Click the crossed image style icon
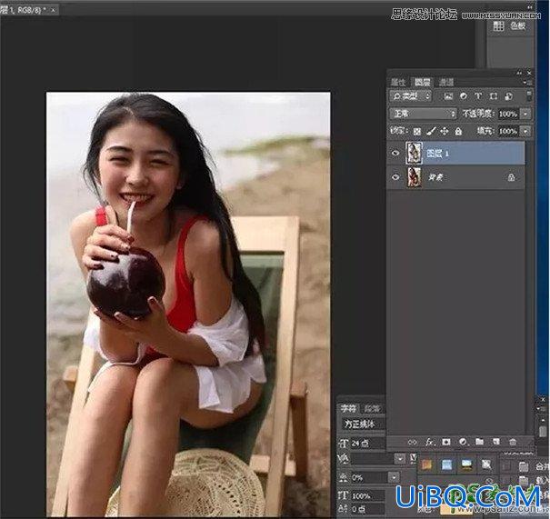The width and height of the screenshot is (550, 519). coord(486,465)
